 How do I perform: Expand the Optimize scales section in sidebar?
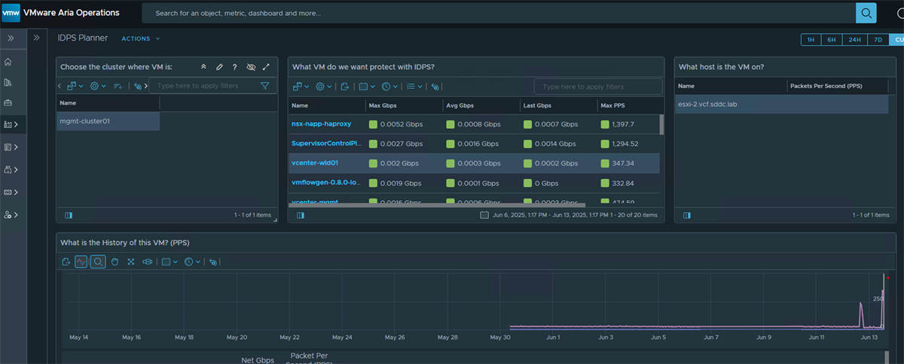point(11,170)
